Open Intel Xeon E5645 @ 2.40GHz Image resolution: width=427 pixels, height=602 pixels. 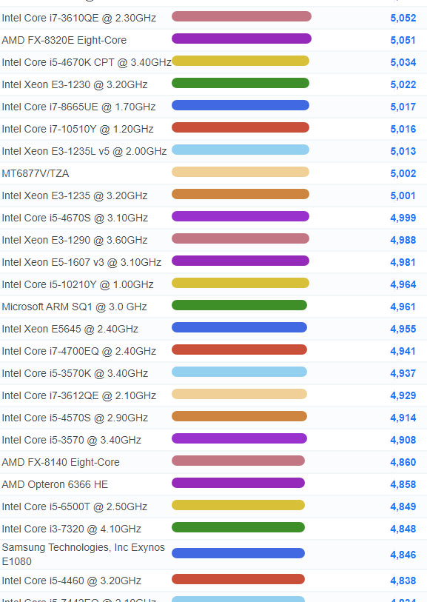coord(70,329)
